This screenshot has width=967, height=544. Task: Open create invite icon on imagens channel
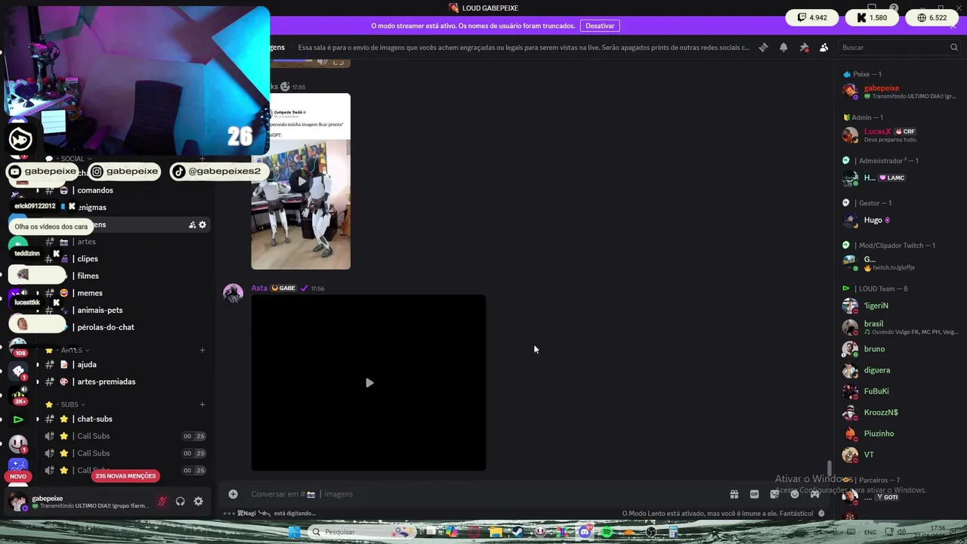coord(192,224)
